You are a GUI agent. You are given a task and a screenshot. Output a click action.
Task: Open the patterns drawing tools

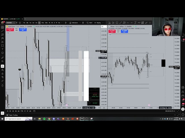(3, 38)
